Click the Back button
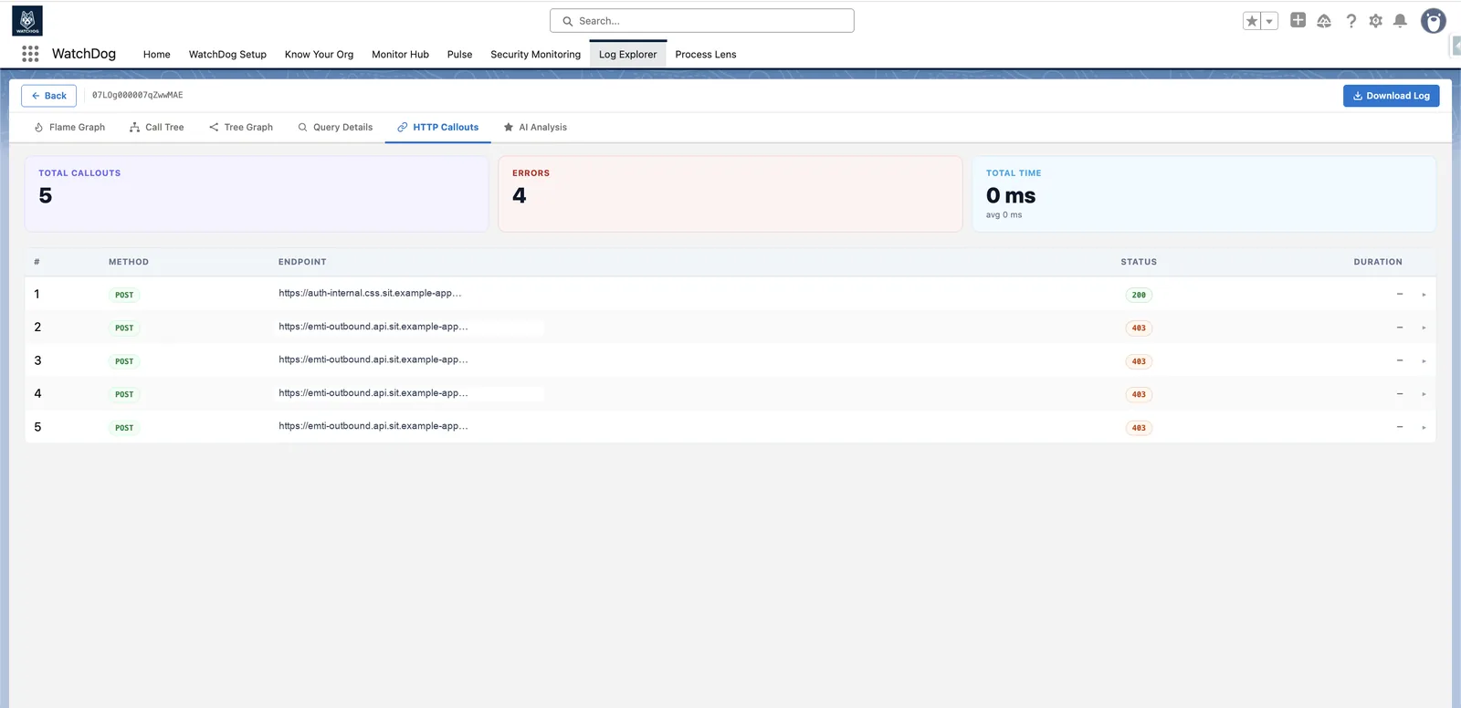Screen dimensions: 1461x708 49,96
